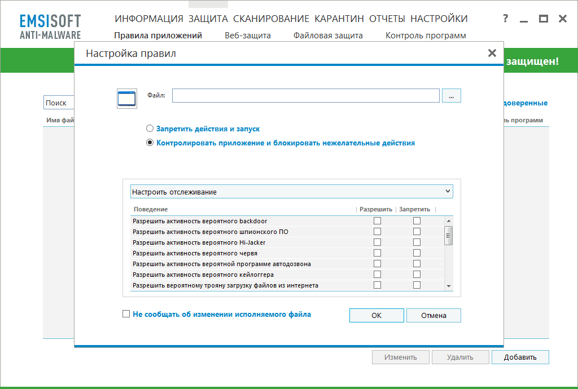Close the Настройка правил dialog
The height and width of the screenshot is (389, 578).
pyautogui.click(x=492, y=52)
